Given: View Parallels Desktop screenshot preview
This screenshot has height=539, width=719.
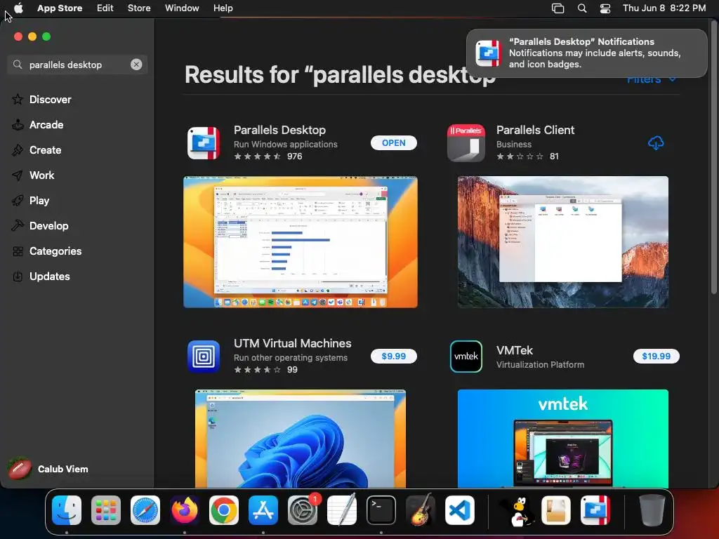Looking at the screenshot, I should click(x=301, y=242).
